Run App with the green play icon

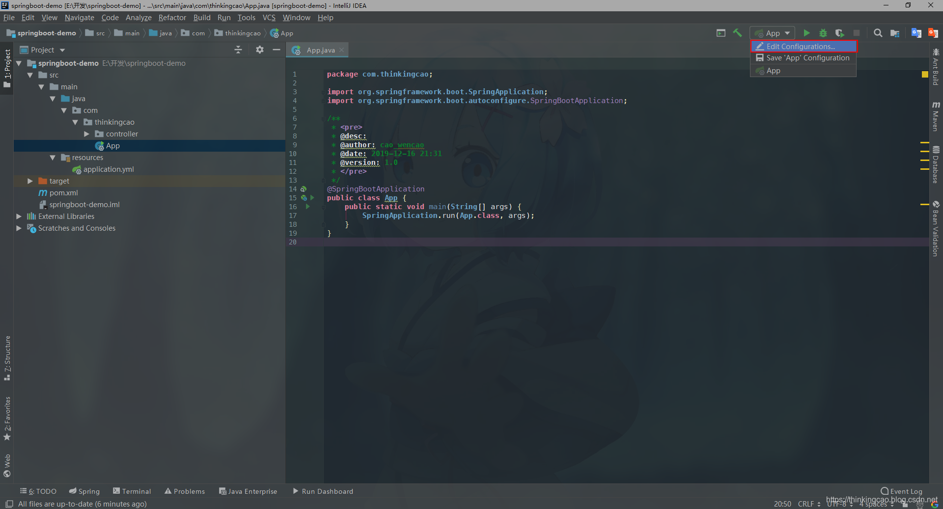(x=806, y=33)
